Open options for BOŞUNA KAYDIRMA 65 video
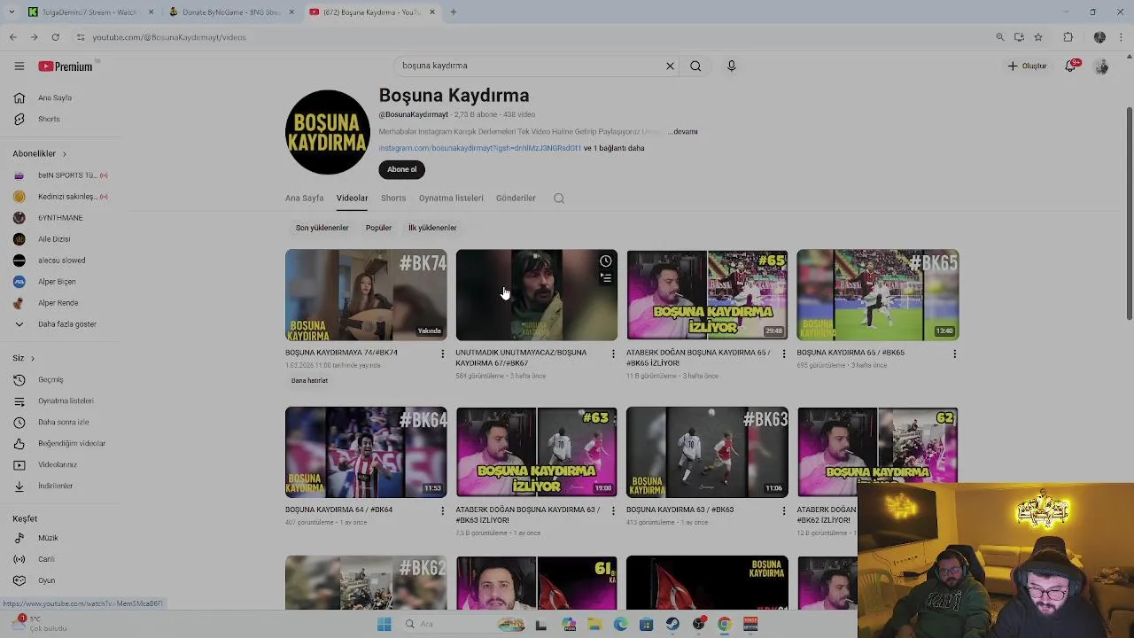The image size is (1134, 638). [954, 354]
